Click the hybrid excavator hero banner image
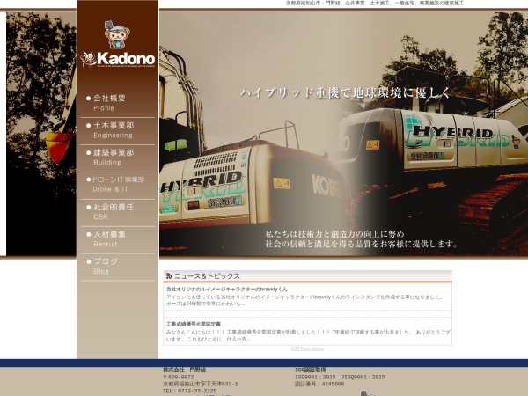Viewport: 528px width, 396px height. coord(343,134)
